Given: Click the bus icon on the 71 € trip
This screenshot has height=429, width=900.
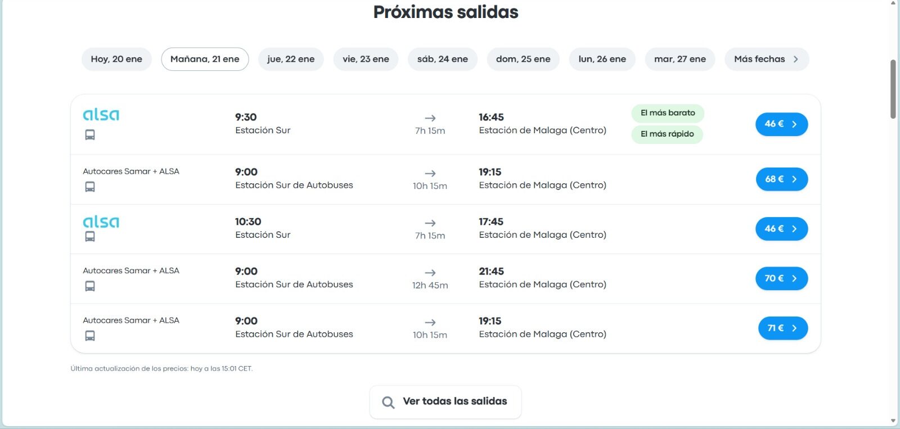Looking at the screenshot, I should coord(90,336).
